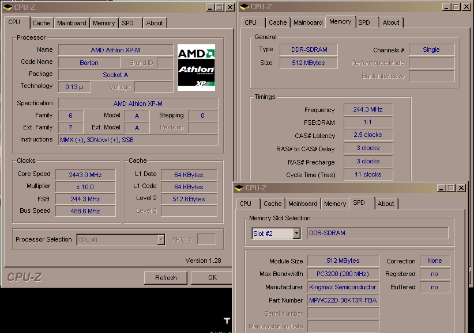Maximize the top-right Memory window

[456, 7]
